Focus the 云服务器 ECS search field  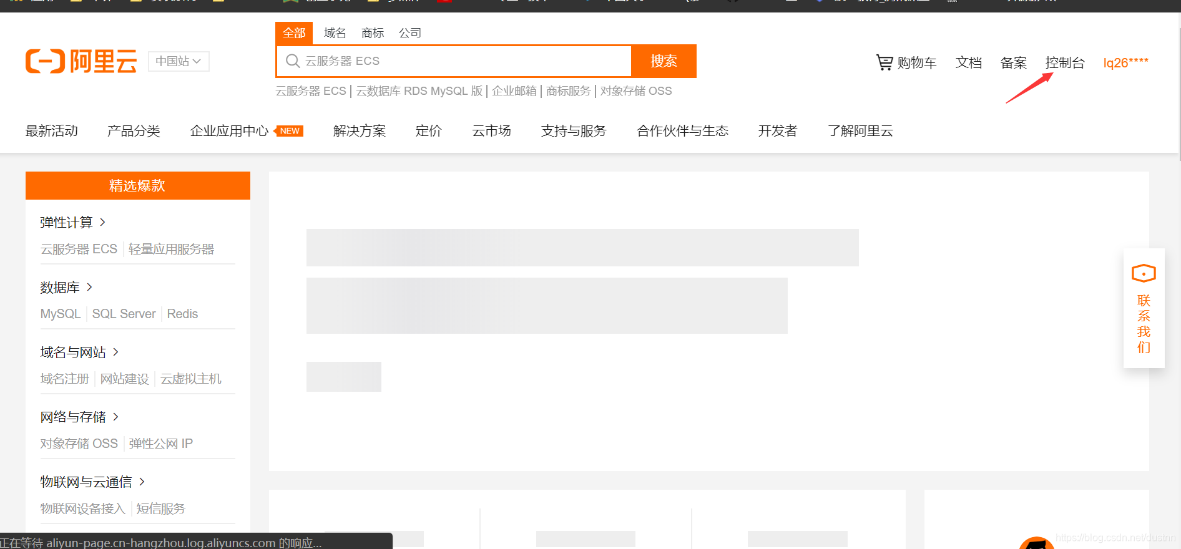(454, 61)
